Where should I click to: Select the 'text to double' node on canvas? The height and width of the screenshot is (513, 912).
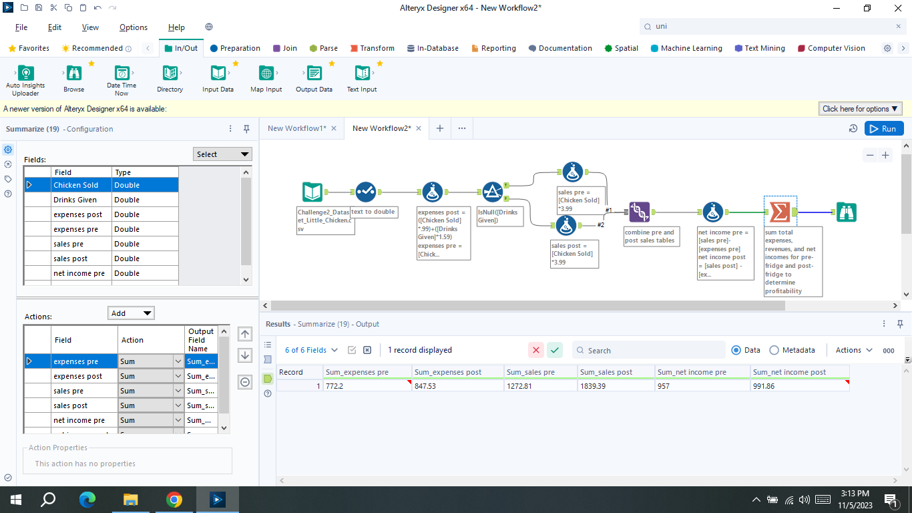[x=366, y=192]
